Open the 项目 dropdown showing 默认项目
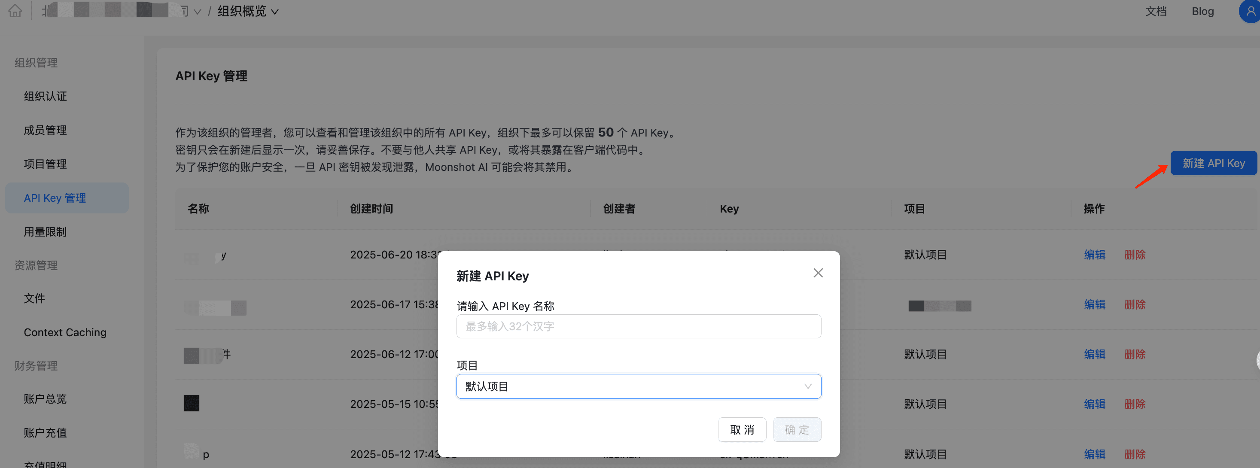Image resolution: width=1260 pixels, height=468 pixels. coord(638,386)
